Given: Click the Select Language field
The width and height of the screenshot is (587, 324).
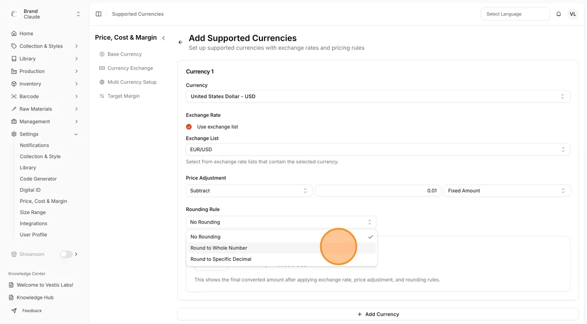Looking at the screenshot, I should 515,14.
